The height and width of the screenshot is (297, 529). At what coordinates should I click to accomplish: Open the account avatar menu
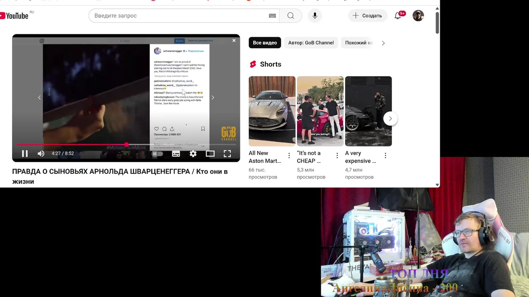pos(418,16)
